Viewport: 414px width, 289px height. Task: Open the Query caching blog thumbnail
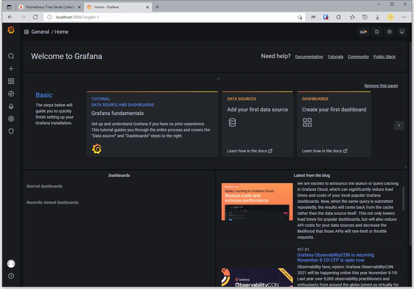(257, 202)
